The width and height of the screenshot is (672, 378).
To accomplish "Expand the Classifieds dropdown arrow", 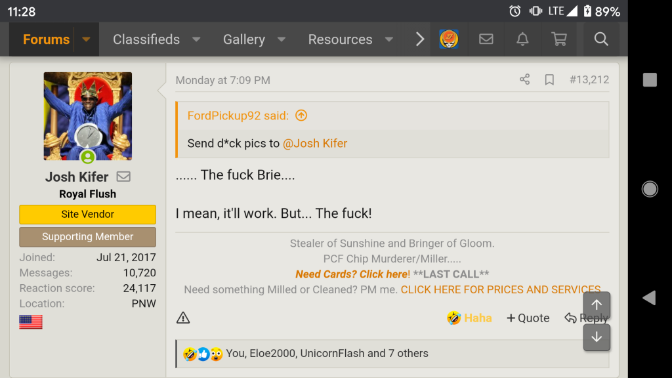I will [196, 39].
